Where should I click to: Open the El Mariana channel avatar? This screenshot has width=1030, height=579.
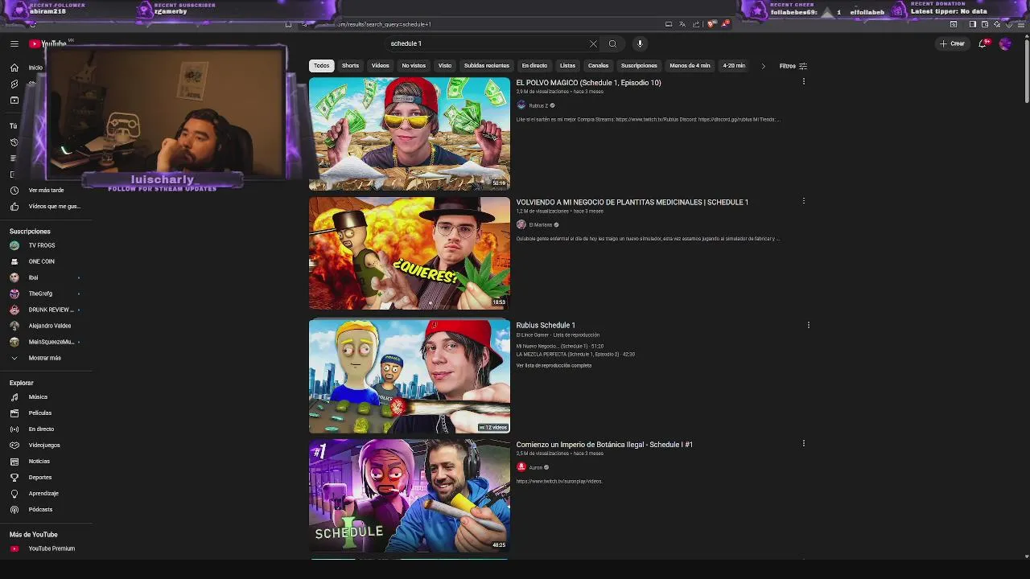point(521,224)
